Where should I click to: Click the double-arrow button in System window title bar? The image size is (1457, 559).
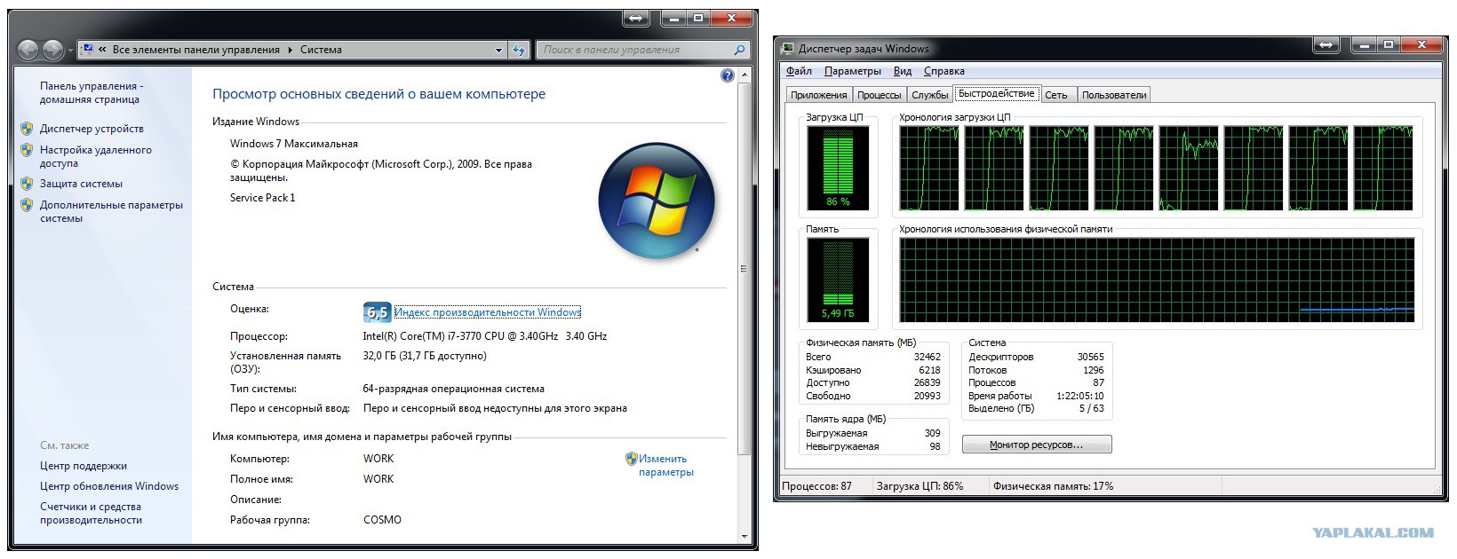tap(635, 18)
